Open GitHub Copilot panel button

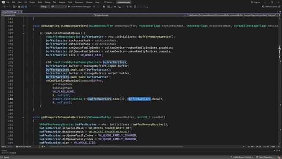click(x=269, y=7)
